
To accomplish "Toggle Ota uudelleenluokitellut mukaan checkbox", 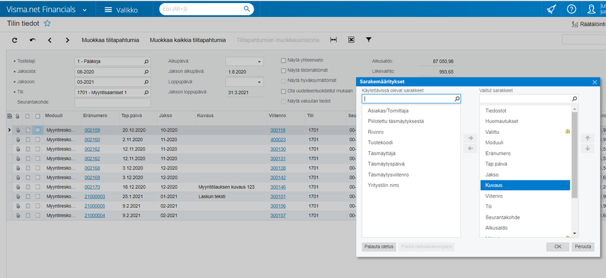I will point(283,91).
